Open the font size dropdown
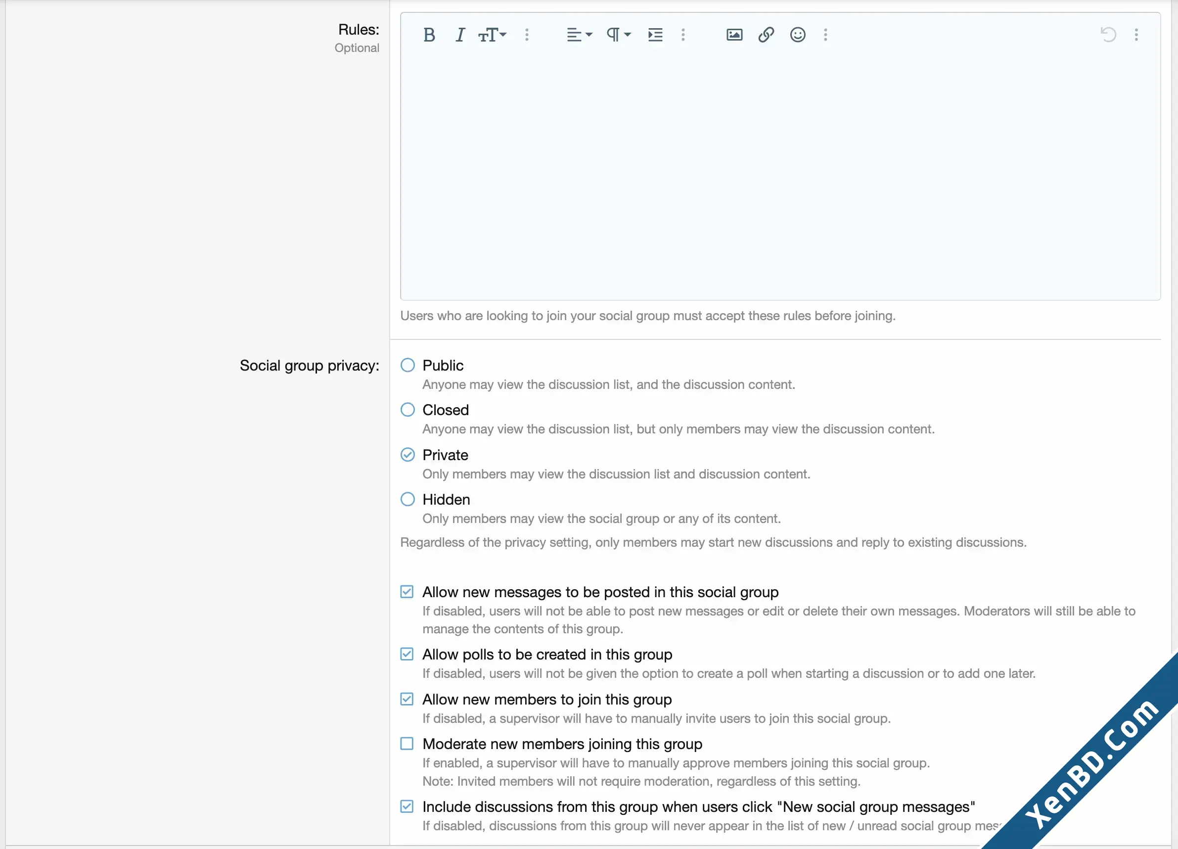The width and height of the screenshot is (1178, 849). (x=492, y=35)
